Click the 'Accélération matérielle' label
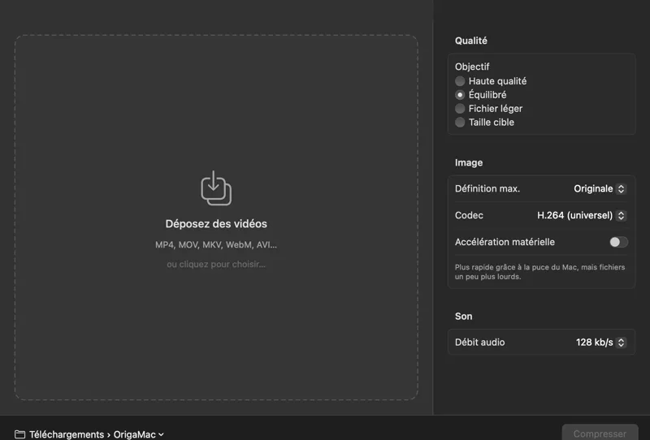The height and width of the screenshot is (440, 650). [x=505, y=242]
